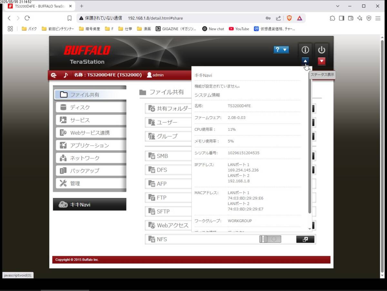
Task: Click the SMB row icon
Action: click(x=152, y=156)
